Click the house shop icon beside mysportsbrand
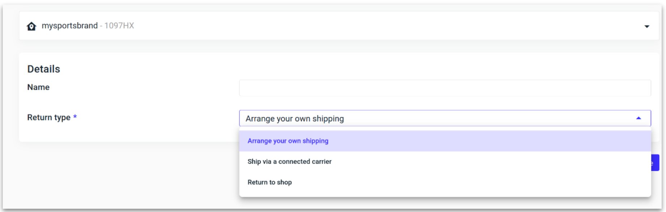Screen dimensions: 666x212 coord(31,26)
